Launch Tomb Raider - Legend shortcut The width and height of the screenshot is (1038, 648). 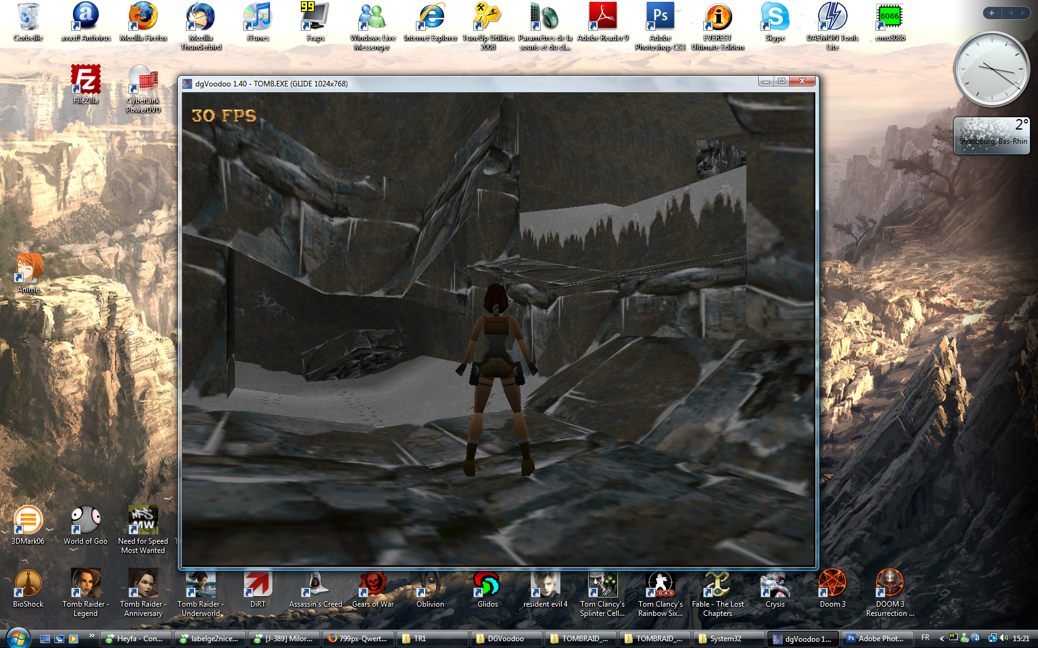coord(86,592)
